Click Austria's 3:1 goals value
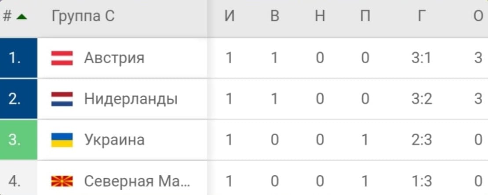488x195 pixels. pyautogui.click(x=422, y=58)
